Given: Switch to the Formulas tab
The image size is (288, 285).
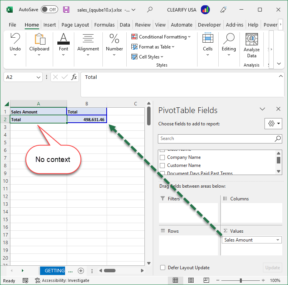Looking at the screenshot, I should point(104,25).
